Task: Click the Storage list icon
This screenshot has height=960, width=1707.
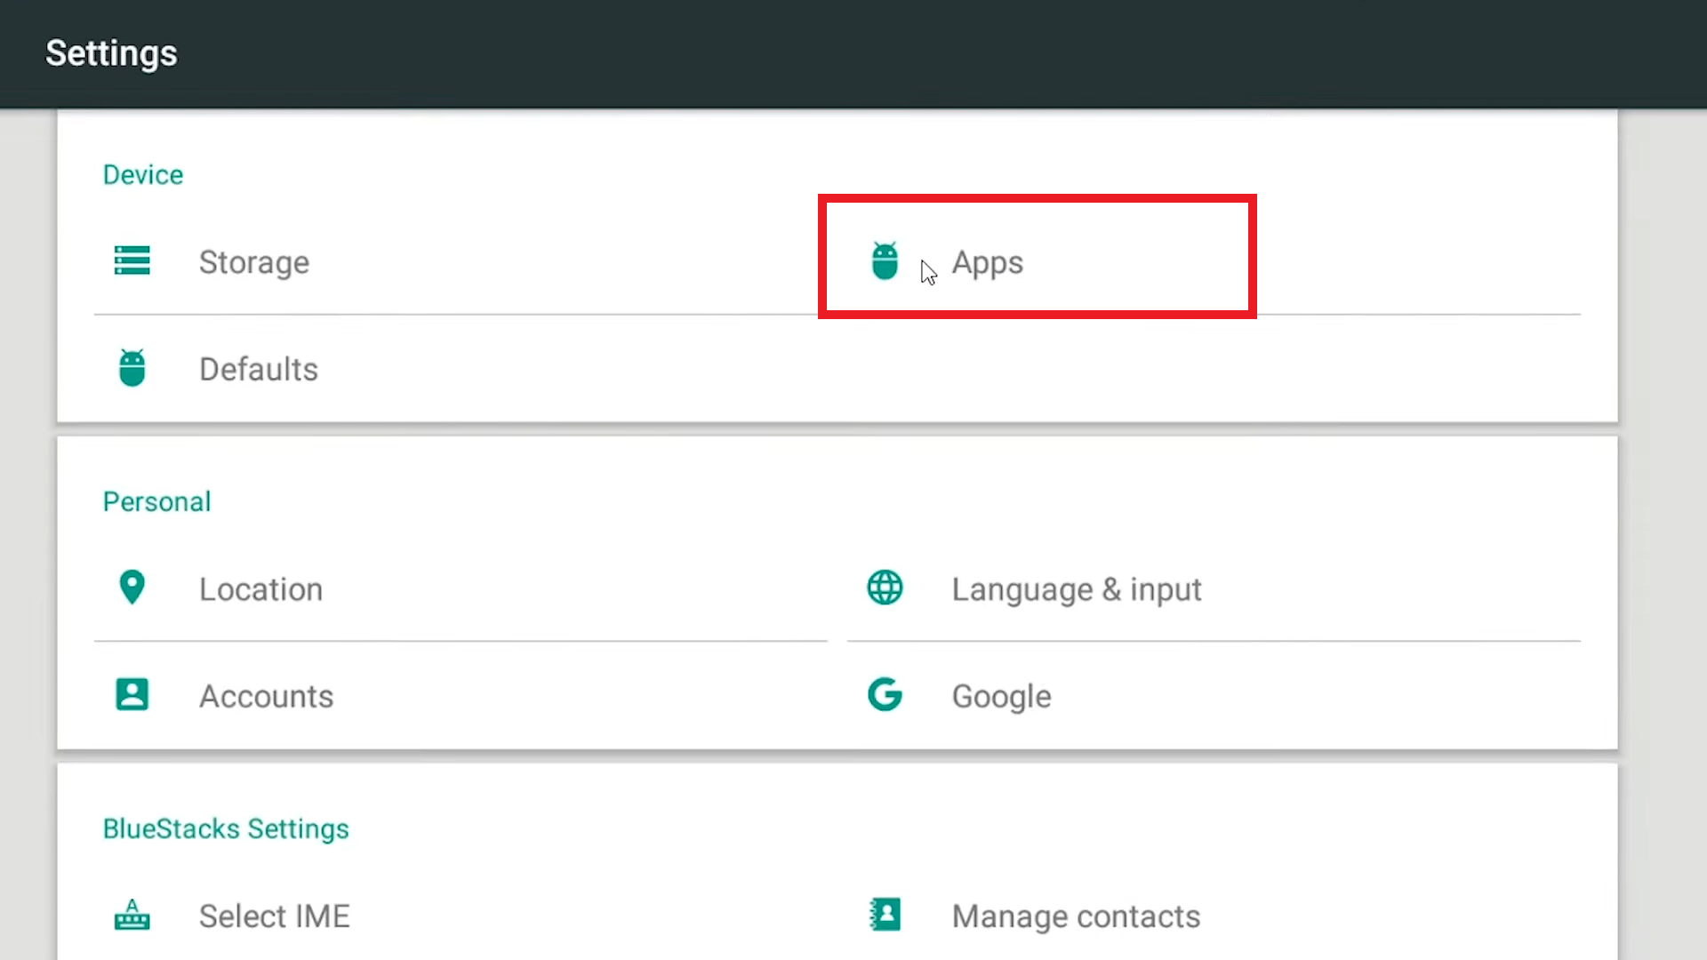Action: [x=132, y=261]
